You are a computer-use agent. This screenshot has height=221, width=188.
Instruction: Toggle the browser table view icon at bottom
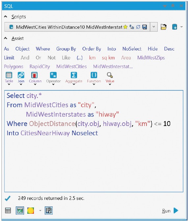(8, 210)
